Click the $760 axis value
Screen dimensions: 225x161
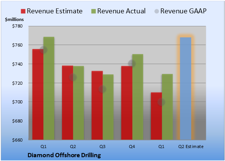click(17, 45)
